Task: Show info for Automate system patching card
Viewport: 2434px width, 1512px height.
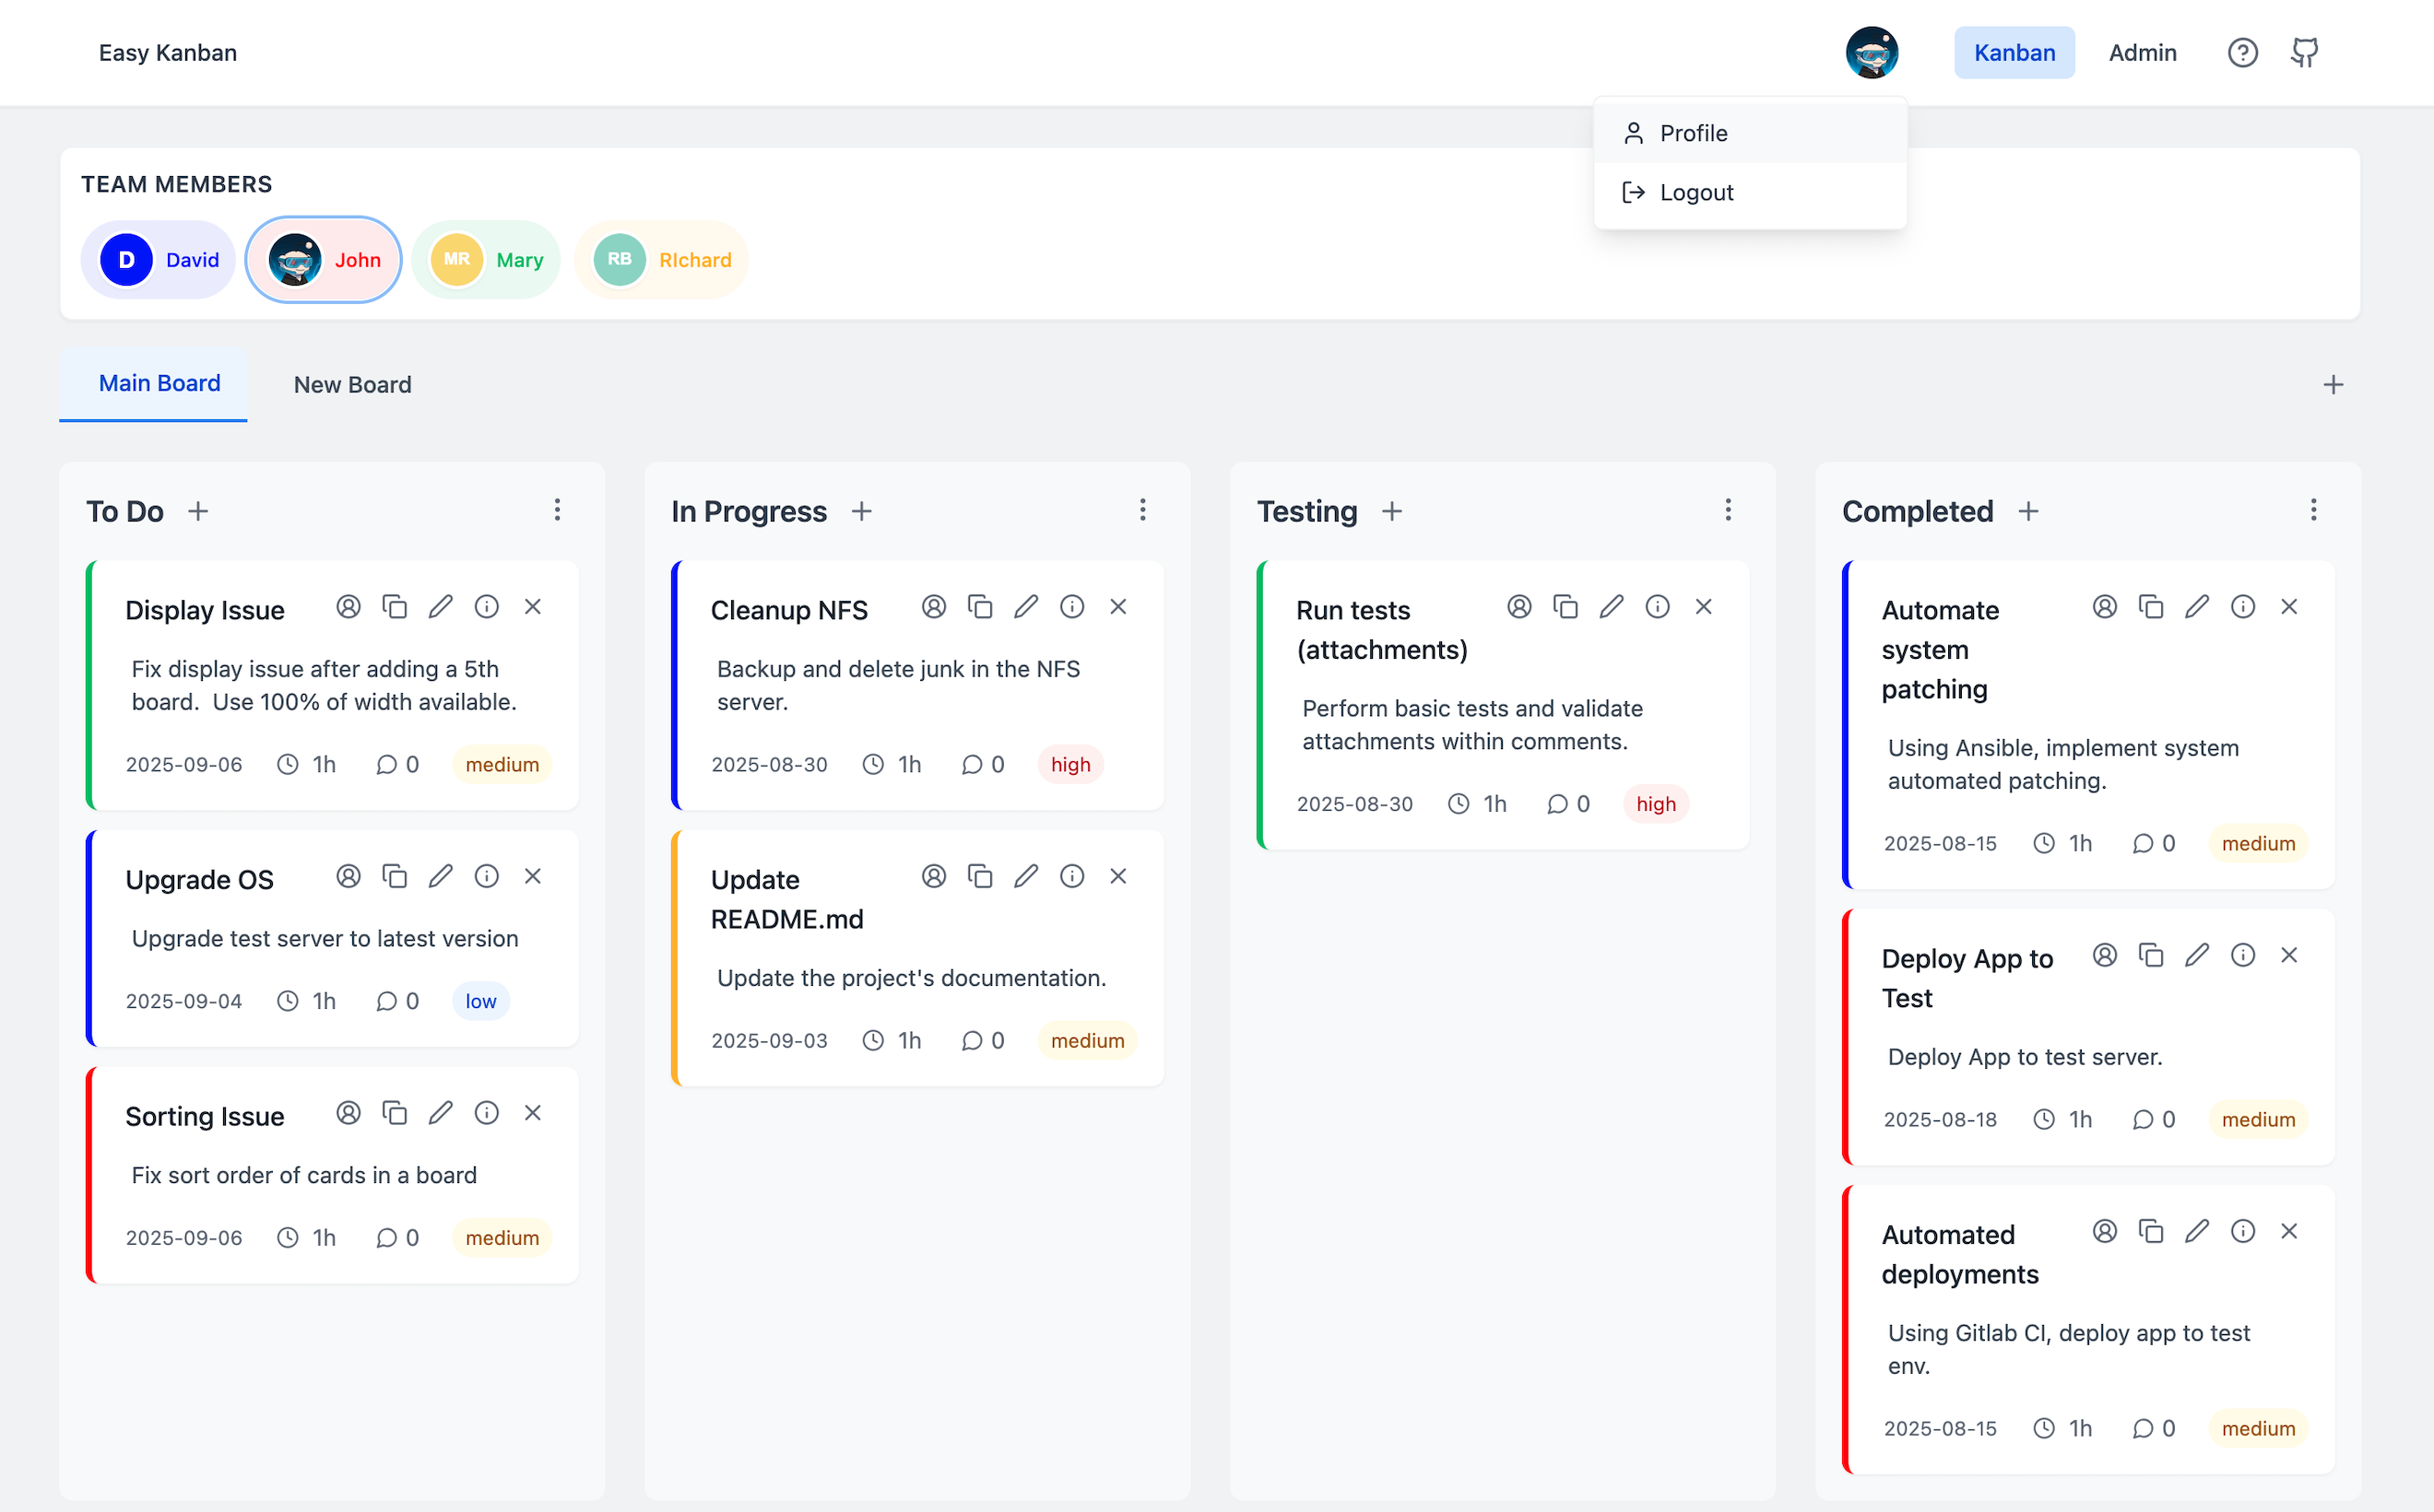Action: (2242, 606)
